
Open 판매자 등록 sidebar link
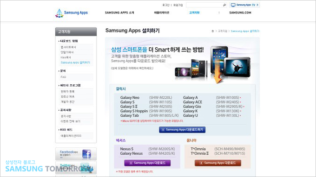[x=67, y=92]
